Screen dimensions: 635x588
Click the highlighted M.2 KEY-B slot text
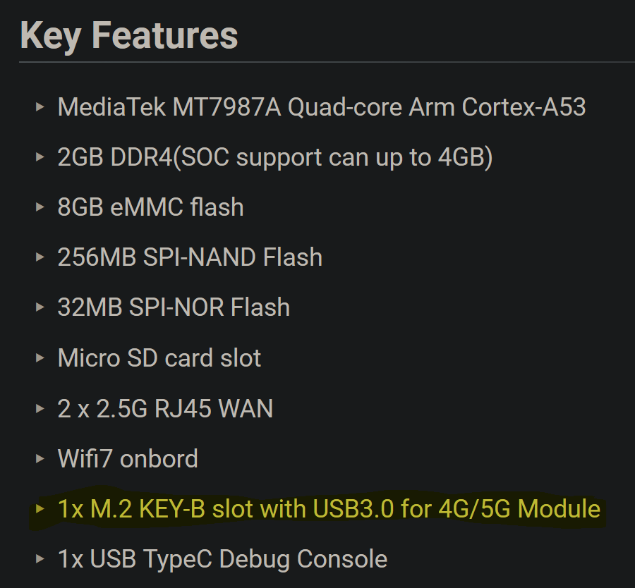[329, 509]
